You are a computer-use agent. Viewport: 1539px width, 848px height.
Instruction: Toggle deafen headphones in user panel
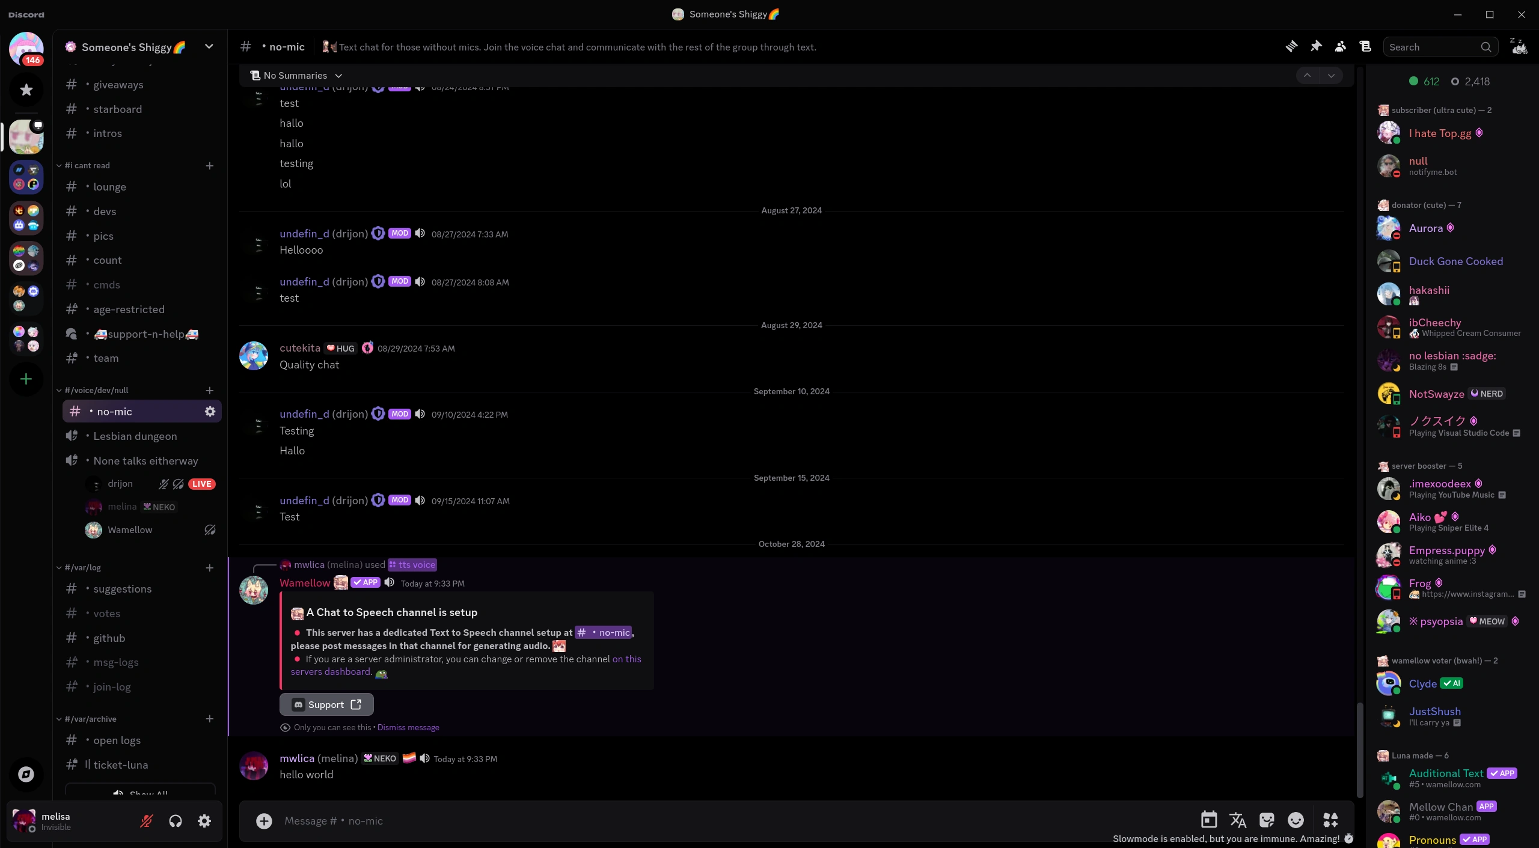point(176,821)
